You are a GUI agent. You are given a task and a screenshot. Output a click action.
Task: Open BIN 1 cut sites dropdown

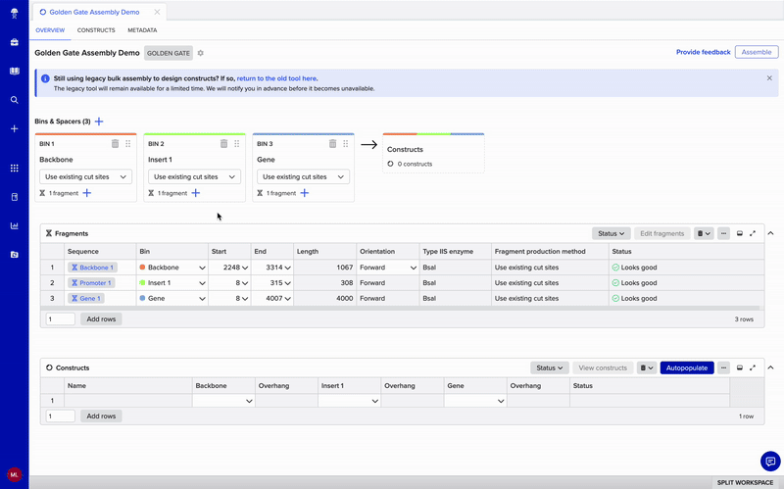coord(86,177)
